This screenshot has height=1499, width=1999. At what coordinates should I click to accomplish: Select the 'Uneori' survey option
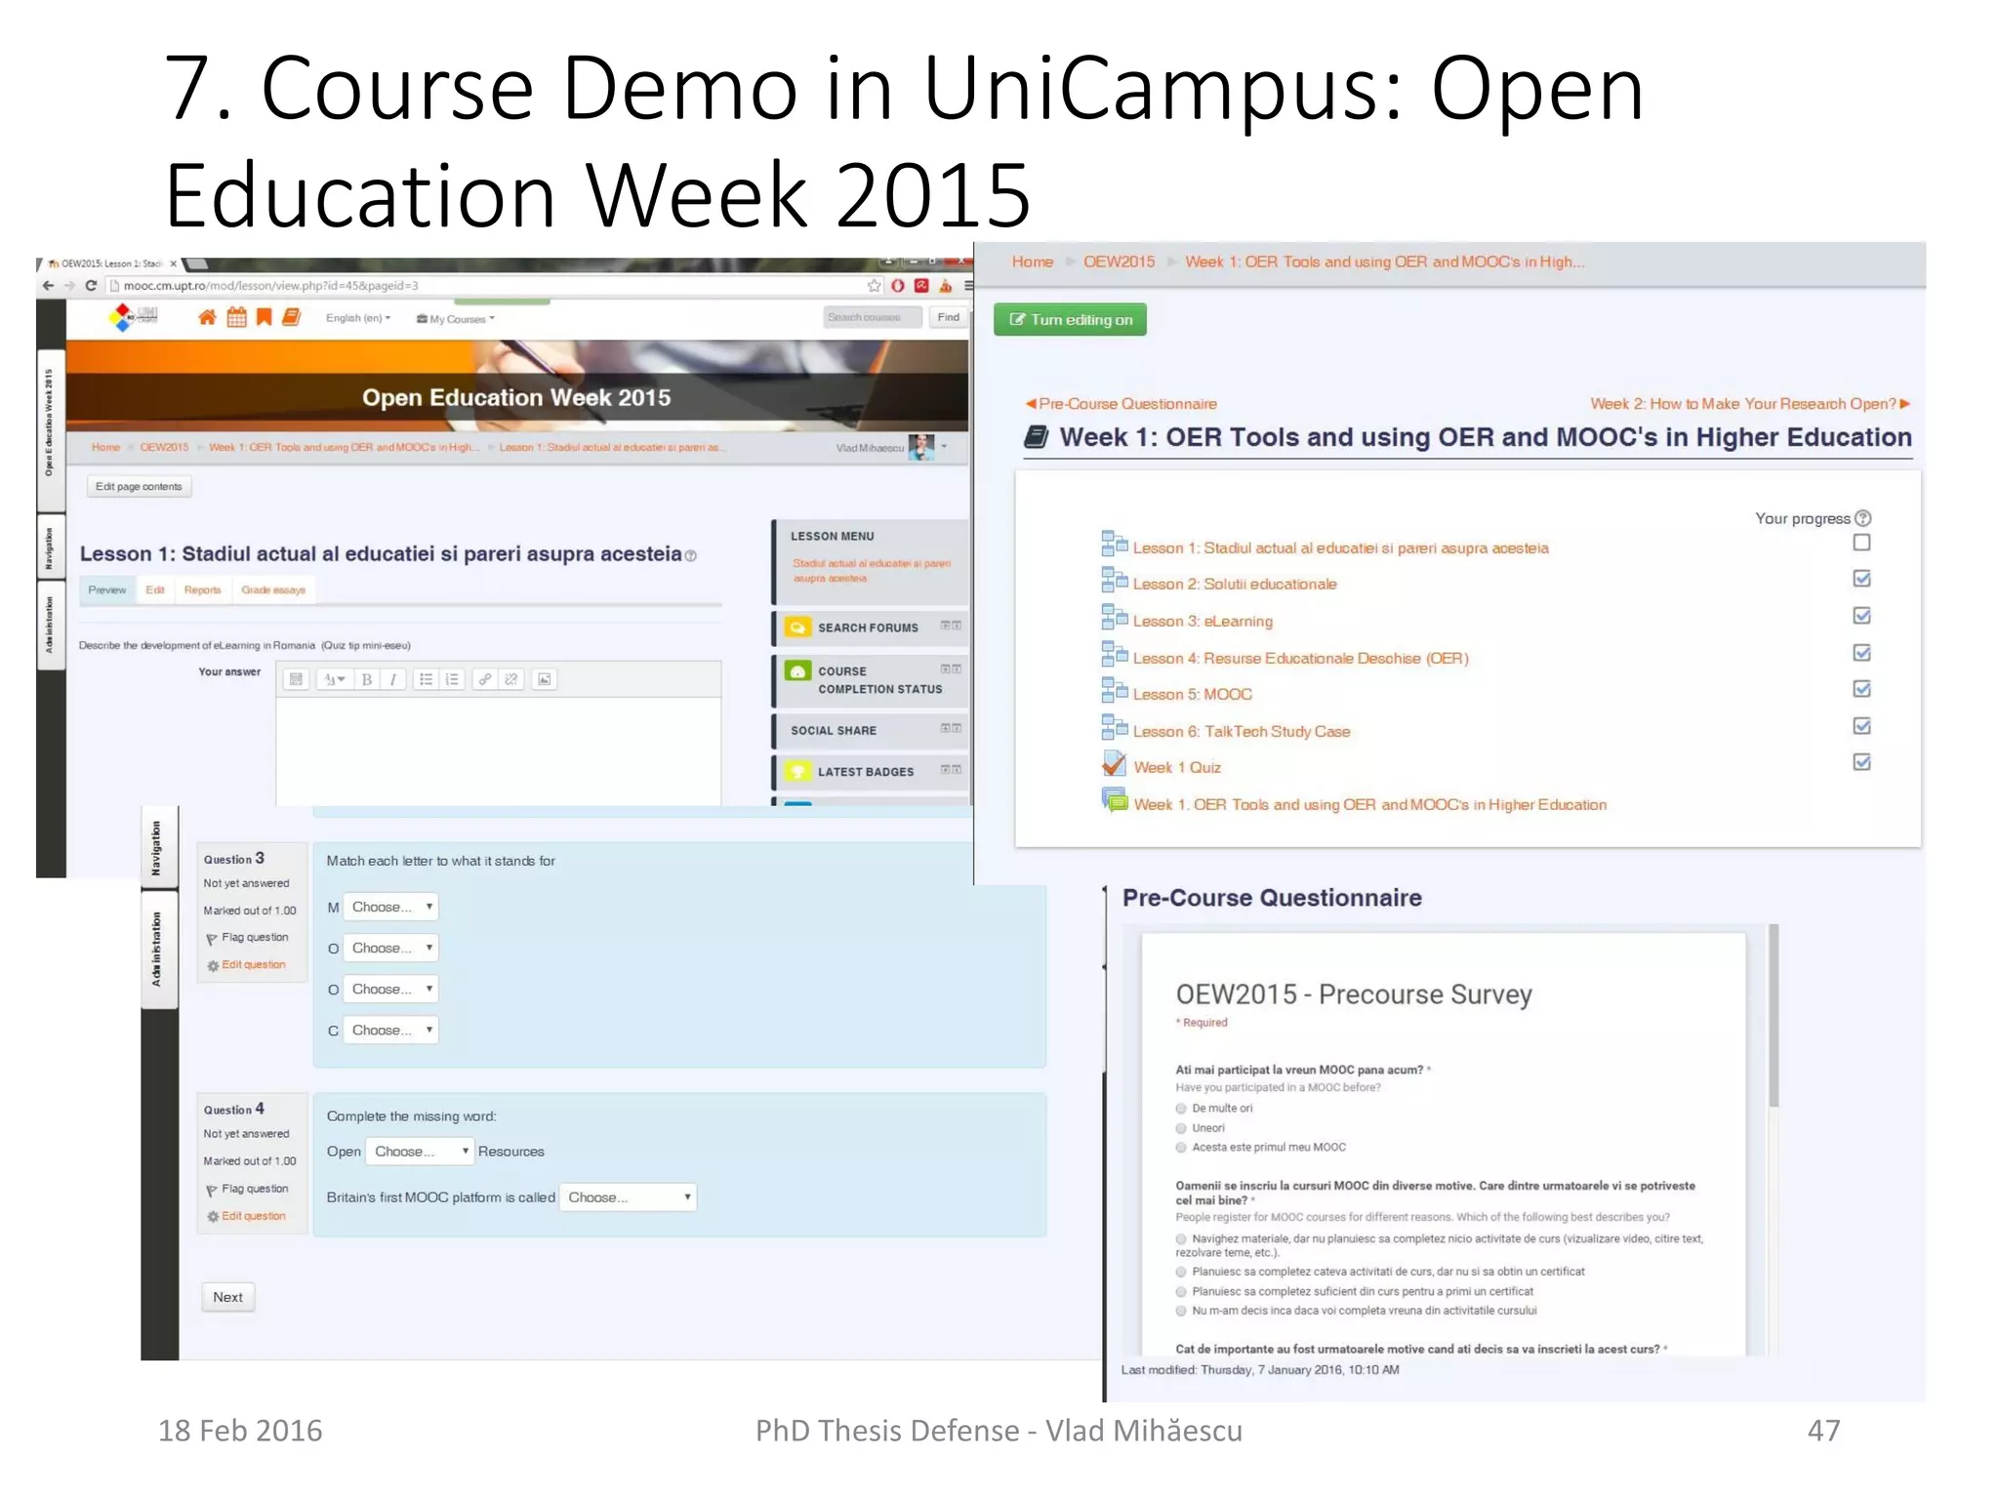pyautogui.click(x=1181, y=1128)
